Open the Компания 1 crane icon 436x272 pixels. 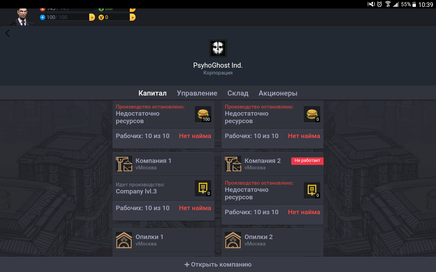tap(124, 164)
